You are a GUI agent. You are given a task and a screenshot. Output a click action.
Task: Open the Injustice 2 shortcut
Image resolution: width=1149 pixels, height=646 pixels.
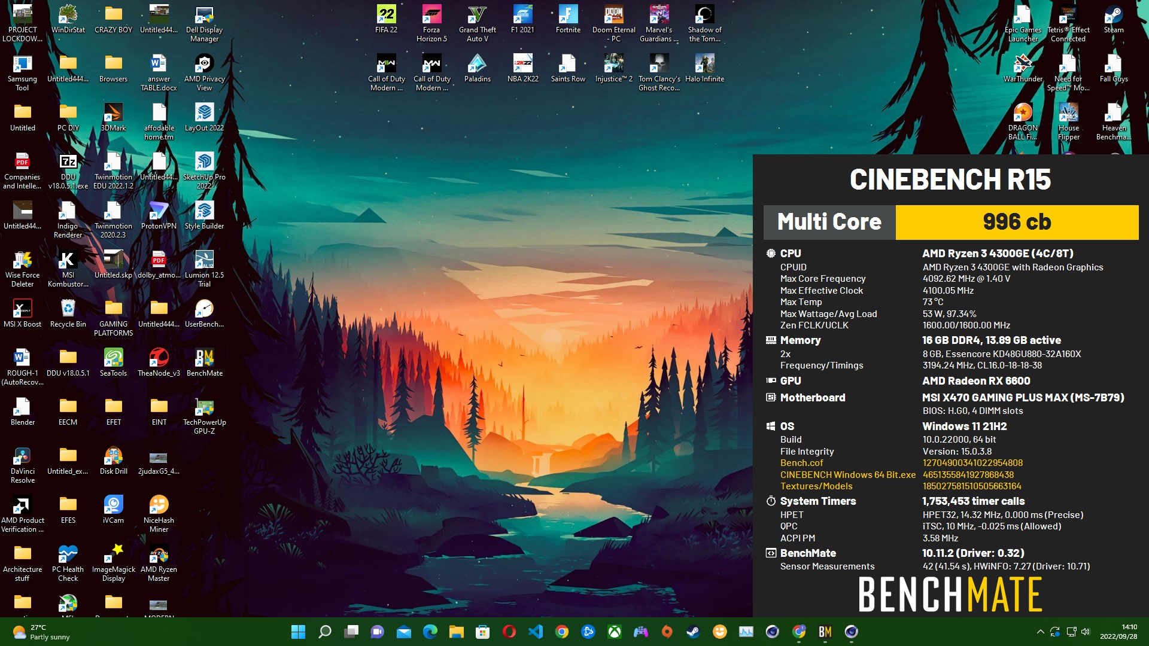point(613,68)
